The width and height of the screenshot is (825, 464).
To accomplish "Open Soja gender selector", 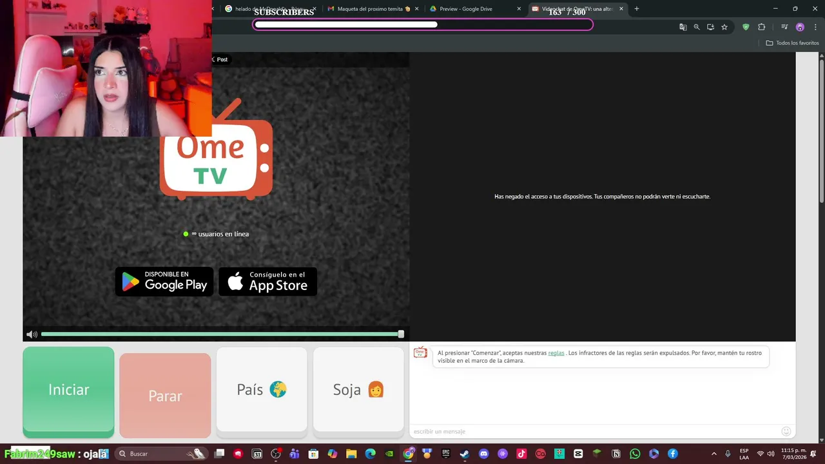I will 358,389.
